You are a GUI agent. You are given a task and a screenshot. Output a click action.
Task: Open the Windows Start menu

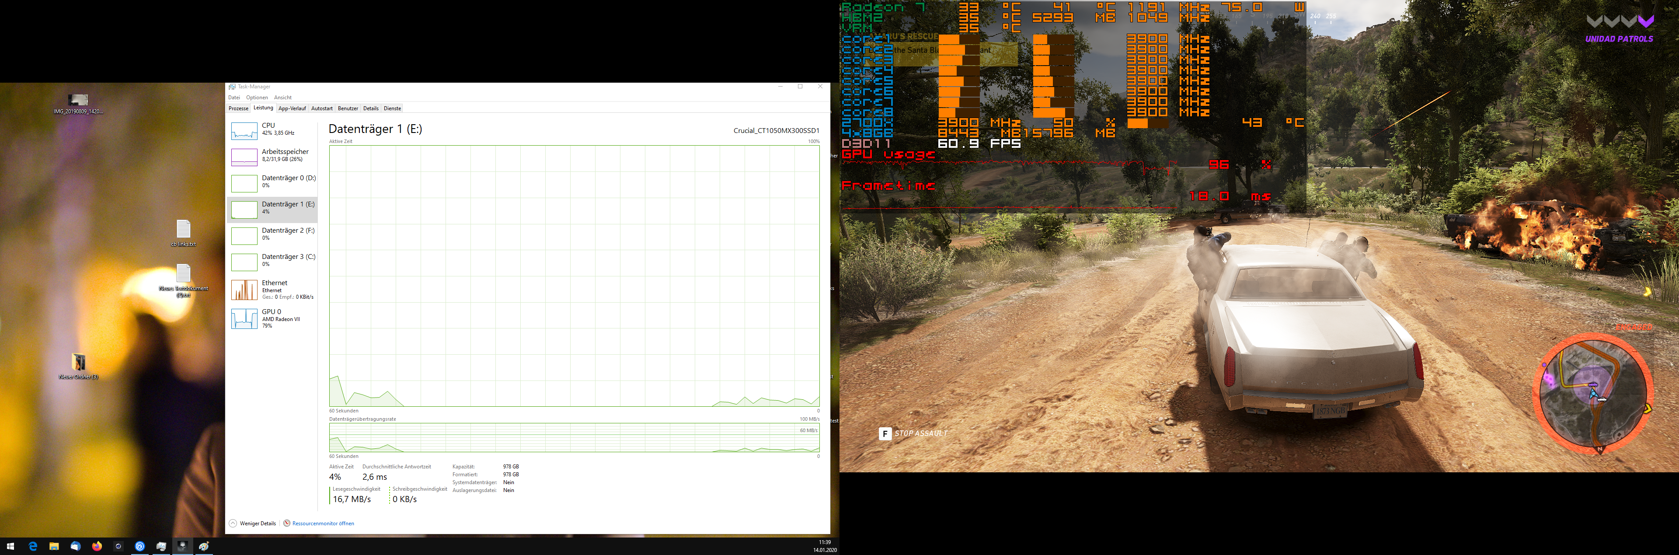coord(10,547)
